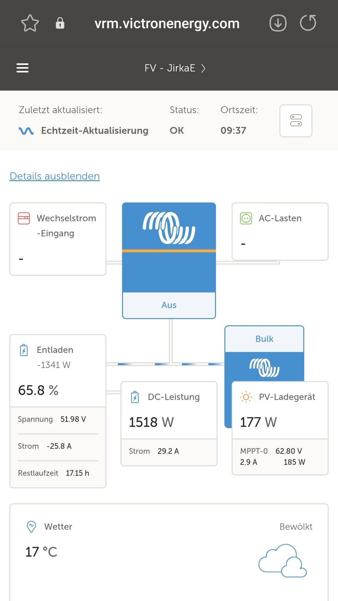
Task: Open the controls toggle button
Action: (x=296, y=121)
